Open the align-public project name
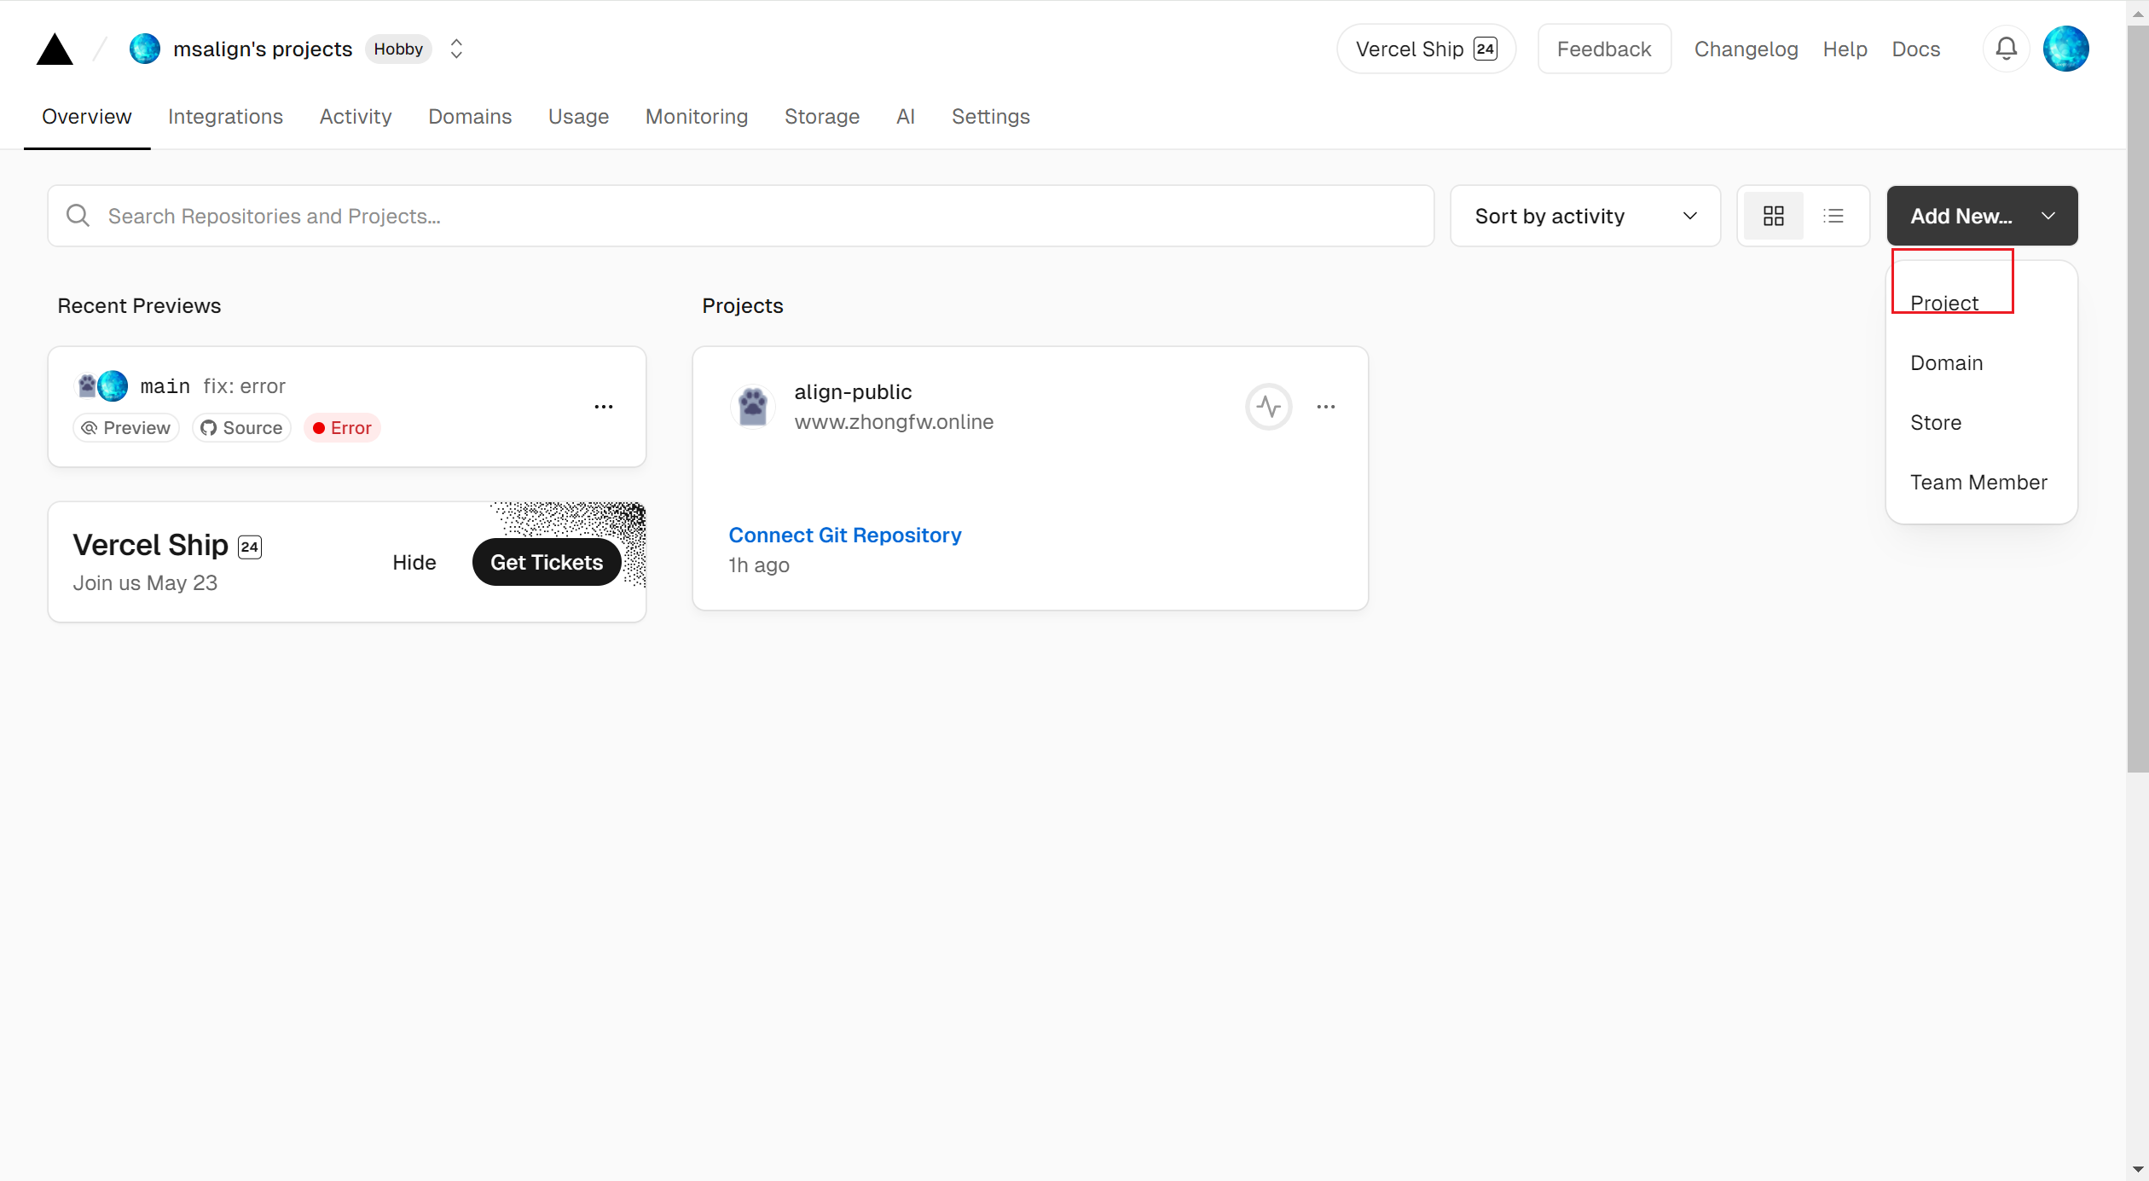The image size is (2149, 1181). [853, 391]
